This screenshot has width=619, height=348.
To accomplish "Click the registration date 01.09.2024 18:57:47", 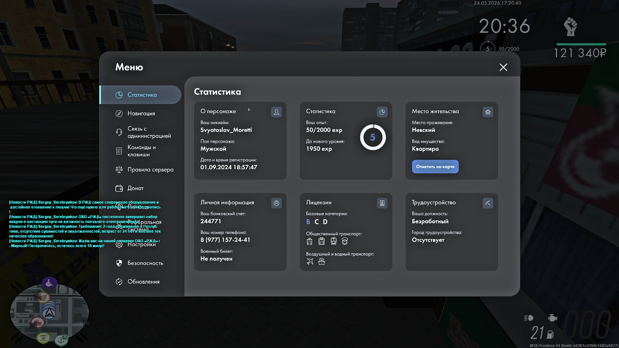I will tap(229, 167).
